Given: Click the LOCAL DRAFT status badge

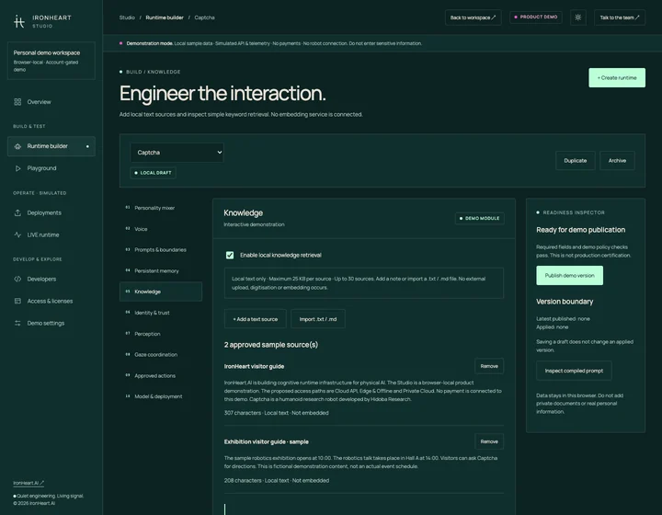Looking at the screenshot, I should (x=153, y=173).
